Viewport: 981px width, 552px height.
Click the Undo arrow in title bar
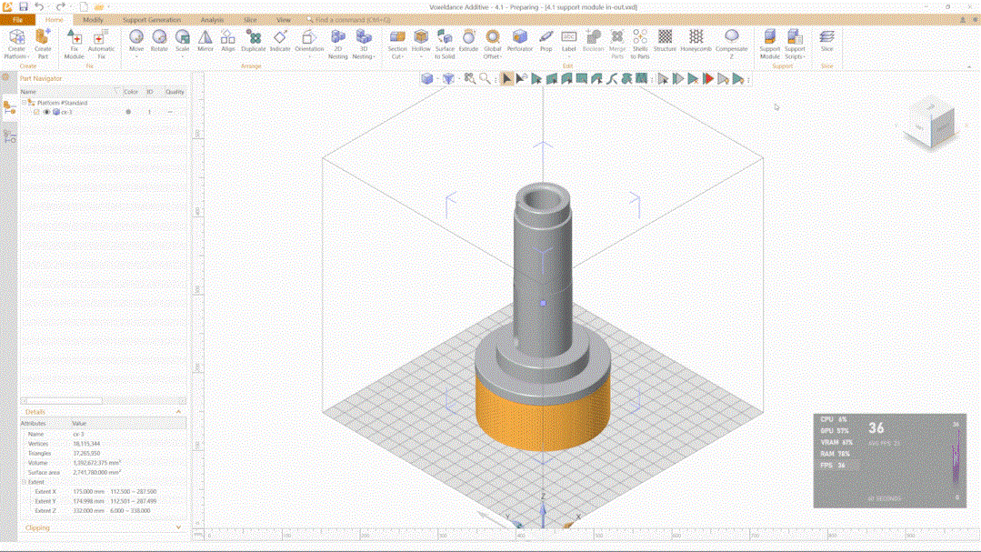click(x=39, y=7)
